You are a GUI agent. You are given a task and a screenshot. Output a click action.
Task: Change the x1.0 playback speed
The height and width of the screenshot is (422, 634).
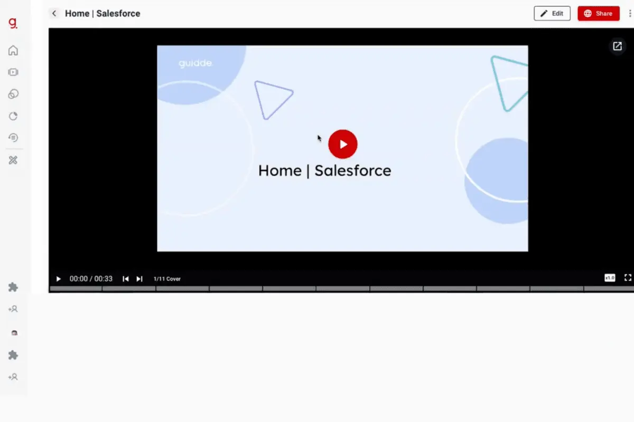click(x=610, y=278)
